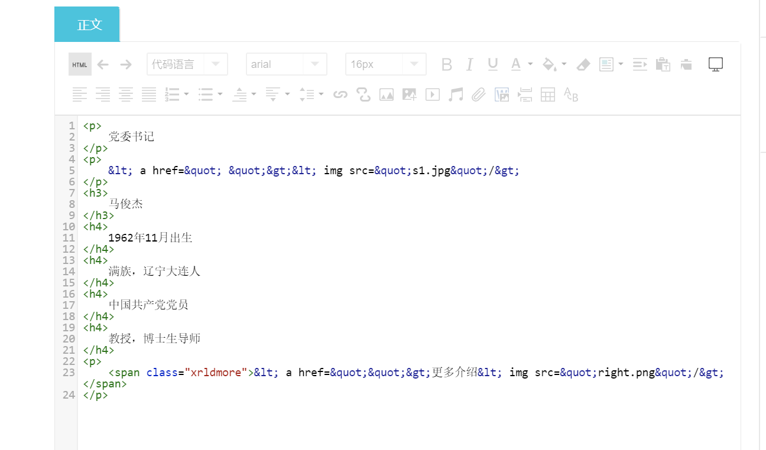Expand numbered list style options
The width and height of the screenshot is (766, 450).
point(187,93)
